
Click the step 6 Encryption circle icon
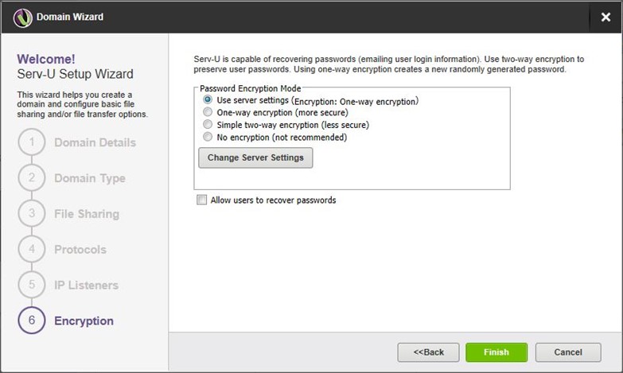(32, 321)
